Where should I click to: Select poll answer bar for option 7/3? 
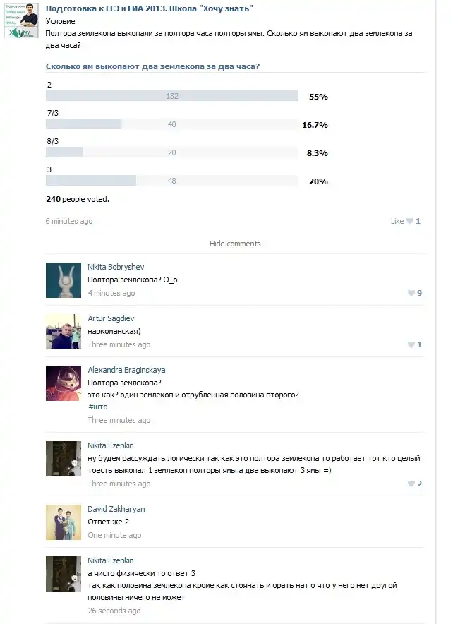pyautogui.click(x=171, y=124)
